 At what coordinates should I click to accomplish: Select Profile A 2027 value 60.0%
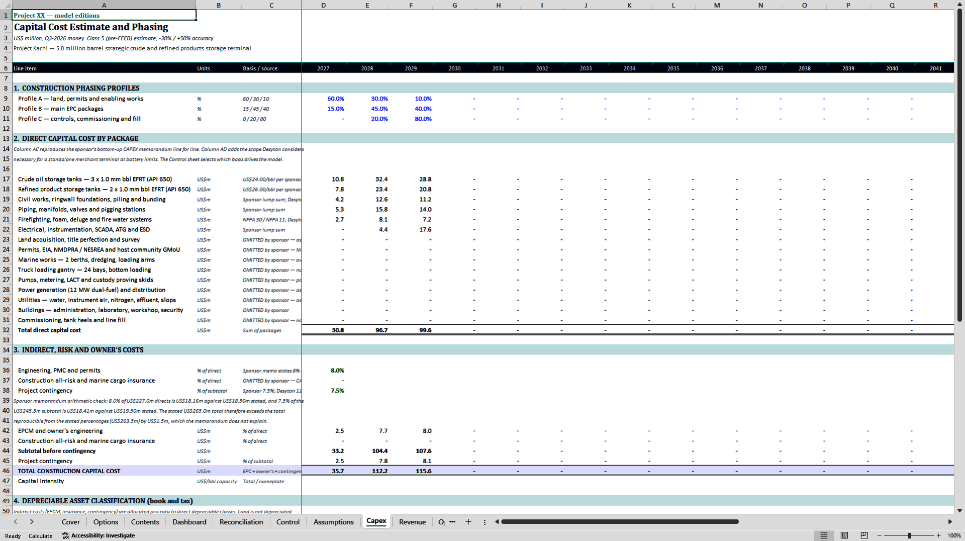pos(324,99)
